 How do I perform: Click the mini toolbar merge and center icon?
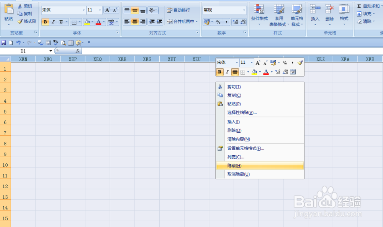[293, 72]
